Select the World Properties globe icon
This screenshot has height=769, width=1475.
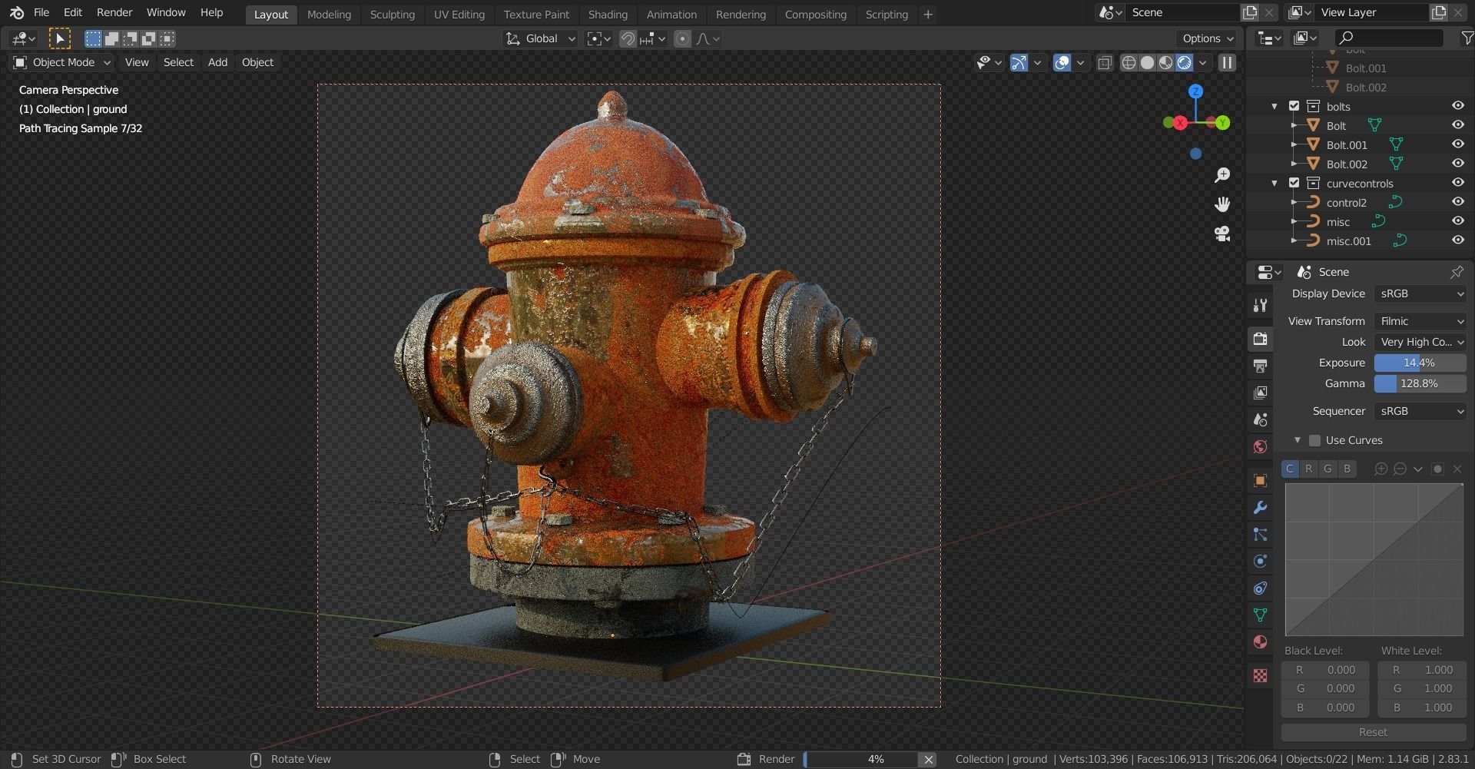[1260, 446]
